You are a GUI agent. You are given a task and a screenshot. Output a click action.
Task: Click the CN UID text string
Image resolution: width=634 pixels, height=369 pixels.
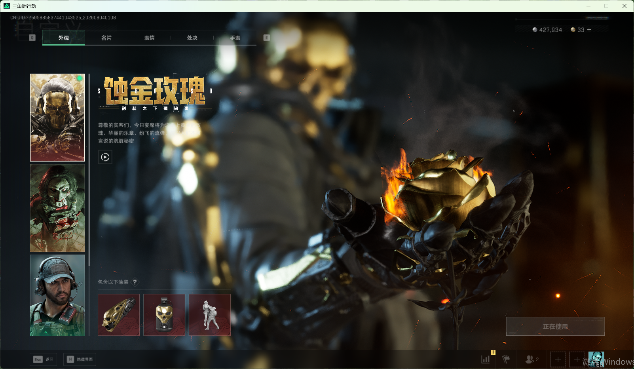pyautogui.click(x=63, y=18)
